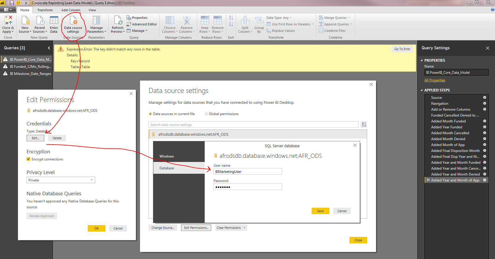Viewport: 495px width, 259px height.
Task: Switch to the Transform ribbon tab
Action: [x=45, y=10]
